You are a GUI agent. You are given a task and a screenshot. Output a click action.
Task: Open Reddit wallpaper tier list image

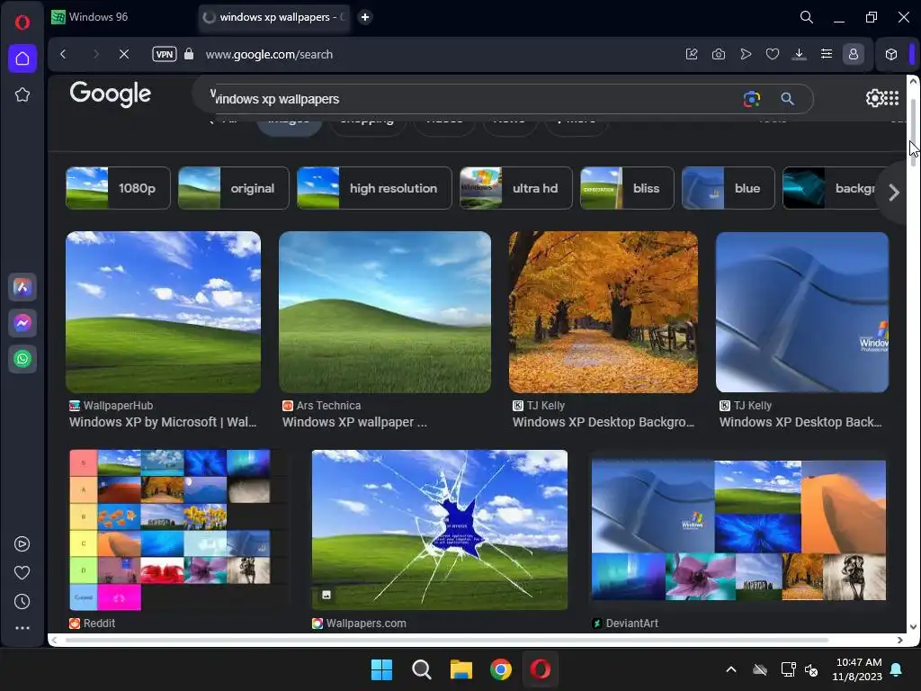tap(179, 530)
